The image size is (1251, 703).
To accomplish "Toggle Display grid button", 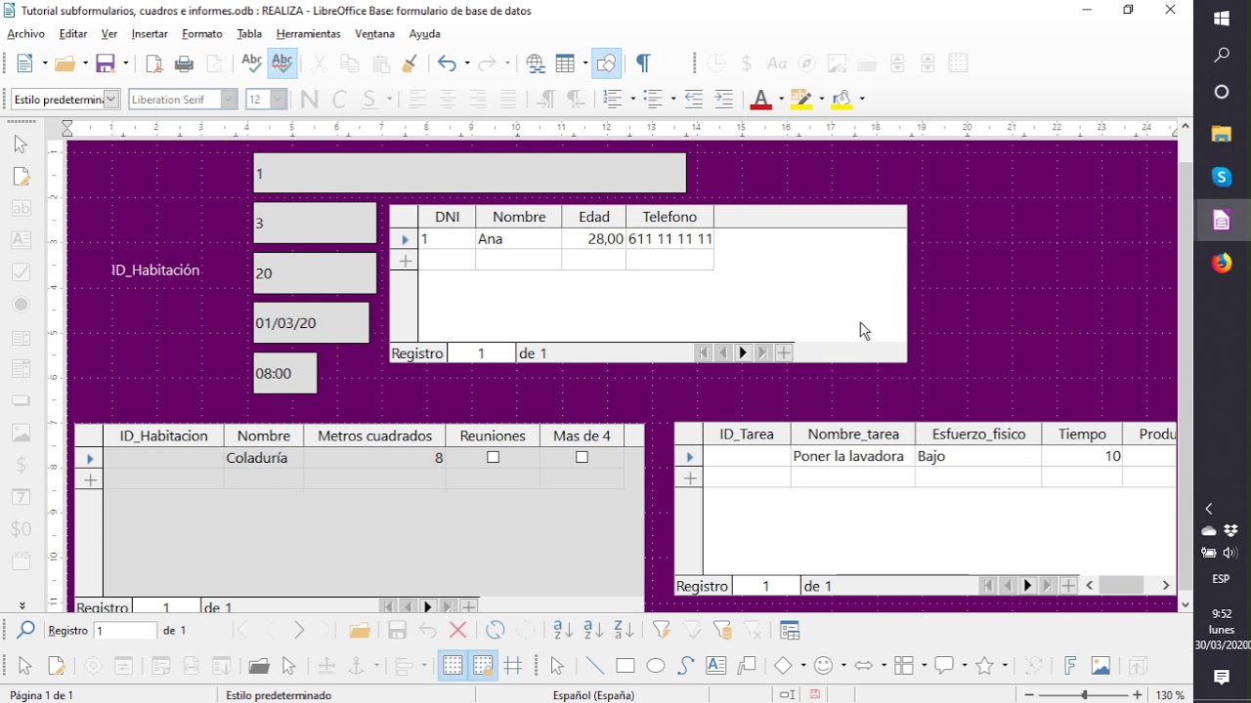I will pos(453,666).
